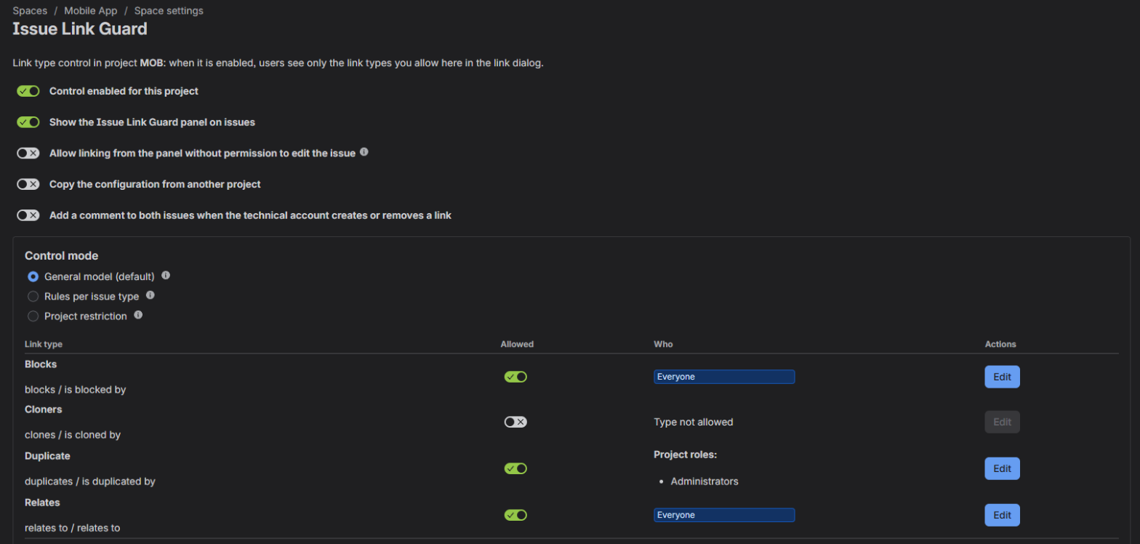Viewport: 1140px width, 544px height.
Task: Click the Issue Link Guard page title
Action: pos(80,29)
